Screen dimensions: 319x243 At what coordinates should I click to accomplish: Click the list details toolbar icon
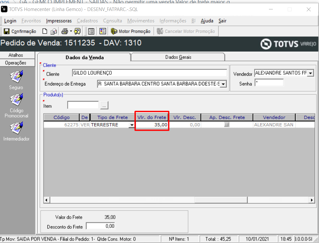click(x=103, y=31)
